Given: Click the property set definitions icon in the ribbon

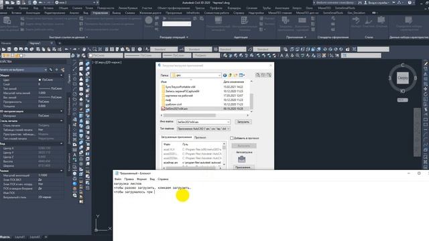Looking at the screenshot, I should [409, 20].
